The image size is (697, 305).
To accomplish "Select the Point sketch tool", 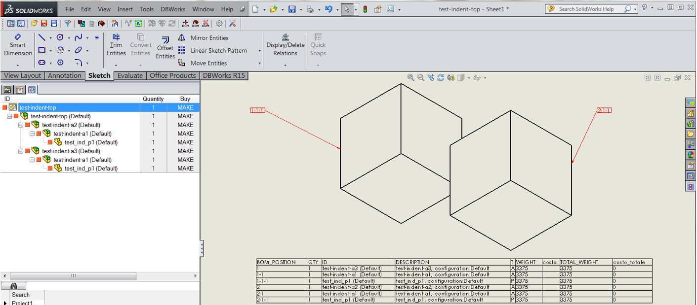I will point(97,37).
